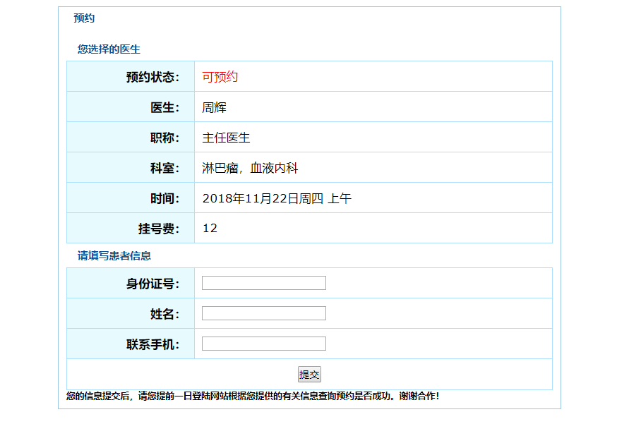Click department text 淋巴瘤，血液内科

pyautogui.click(x=251, y=168)
